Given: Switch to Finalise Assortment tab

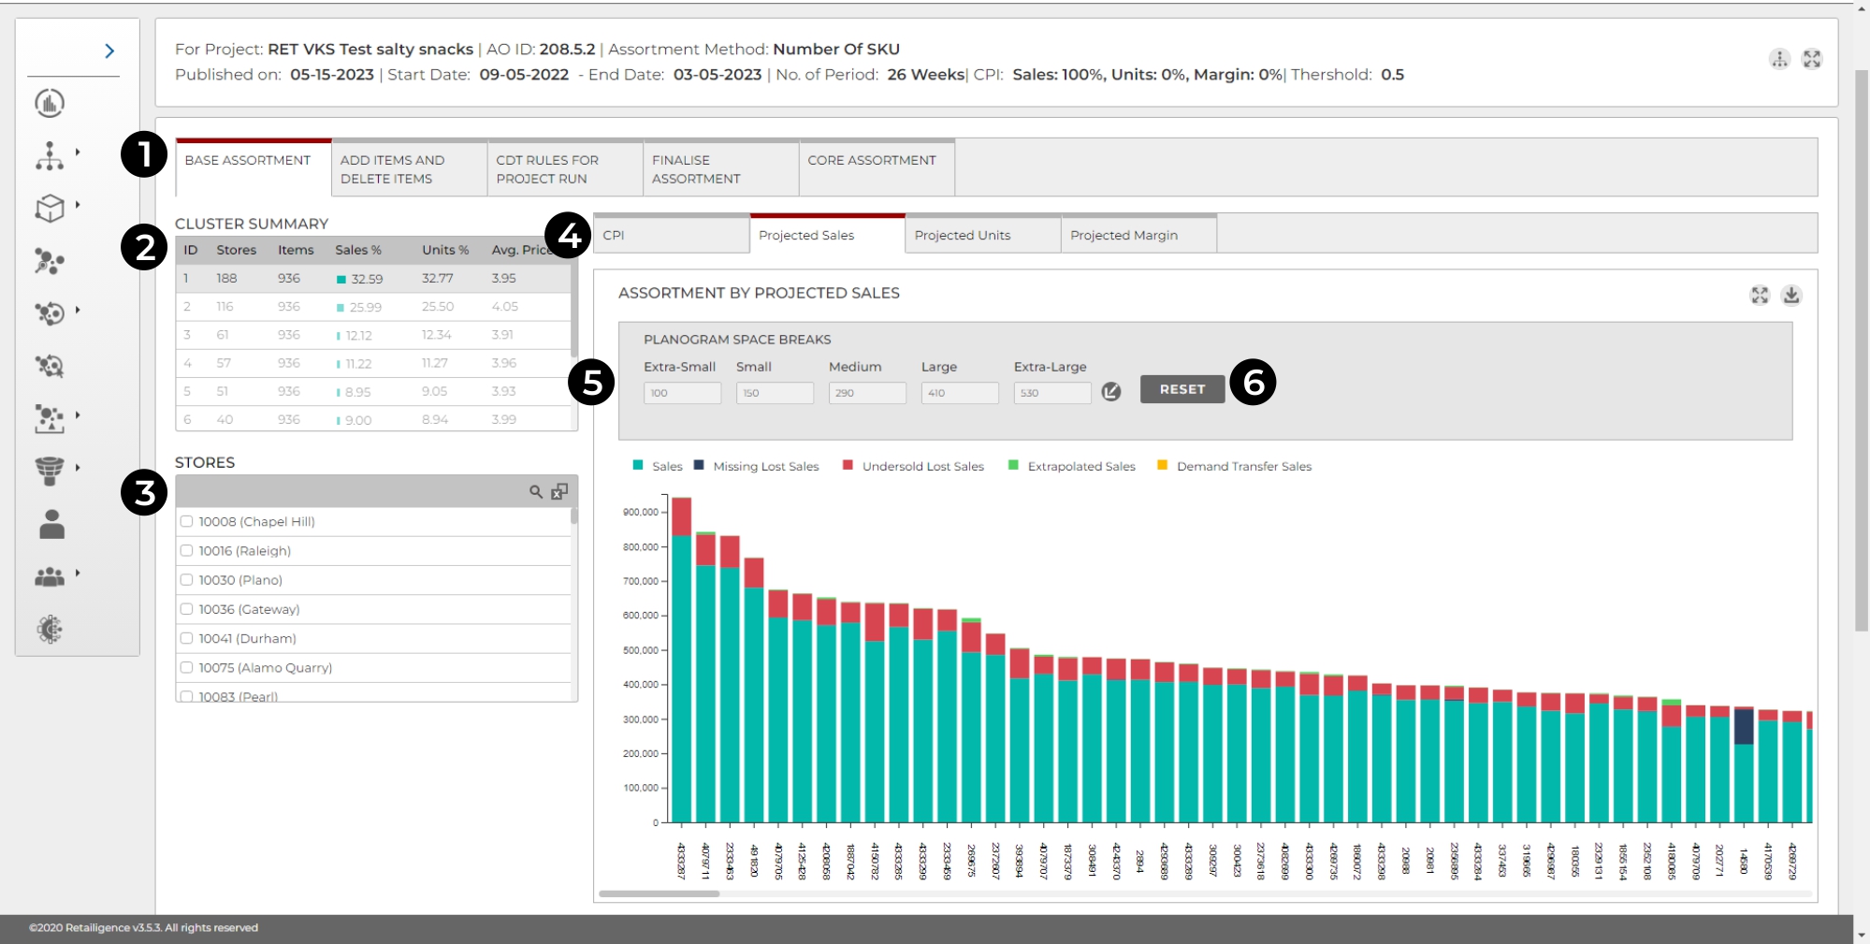Looking at the screenshot, I should [720, 169].
